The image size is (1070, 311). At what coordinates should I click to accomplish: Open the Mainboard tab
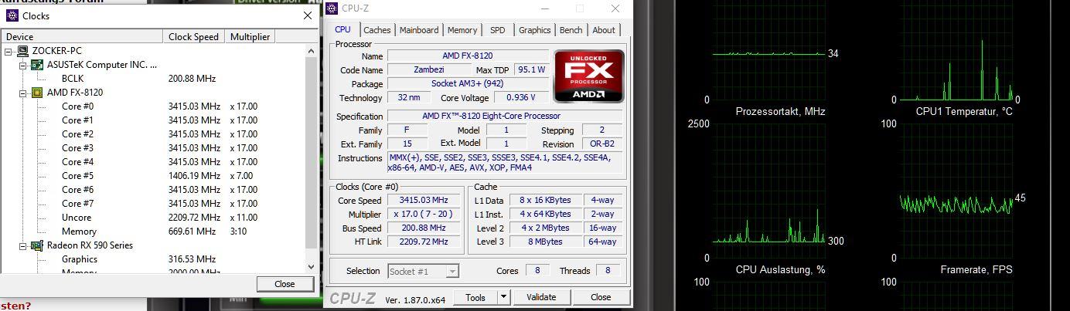419,30
